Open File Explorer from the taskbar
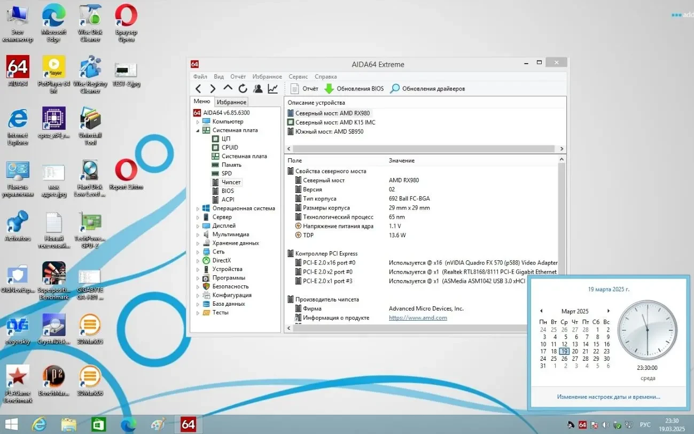 click(68, 424)
